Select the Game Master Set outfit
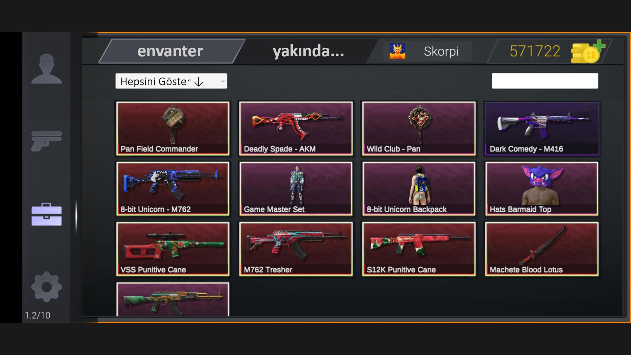This screenshot has height=355, width=631. coord(296,189)
